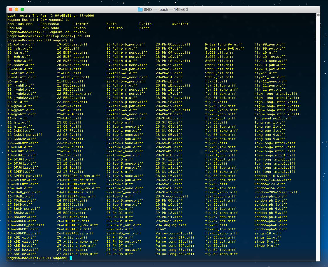Image resolution: width=328 pixels, height=267 pixels.
Task: Click file name 02-ichi.aiff
Action: pyautogui.click(x=20, y=48)
